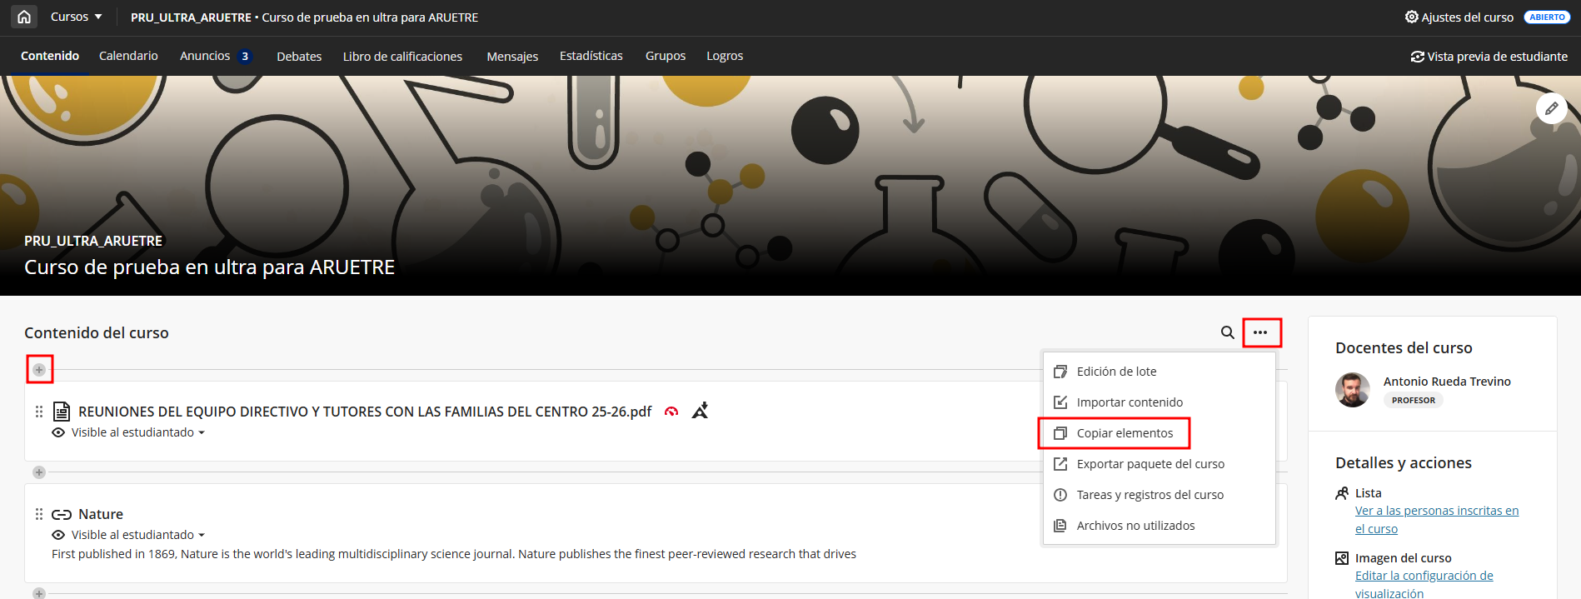Viewport: 1581px width, 599px height.
Task: Click the first plus icon to add content
Action: [39, 370]
